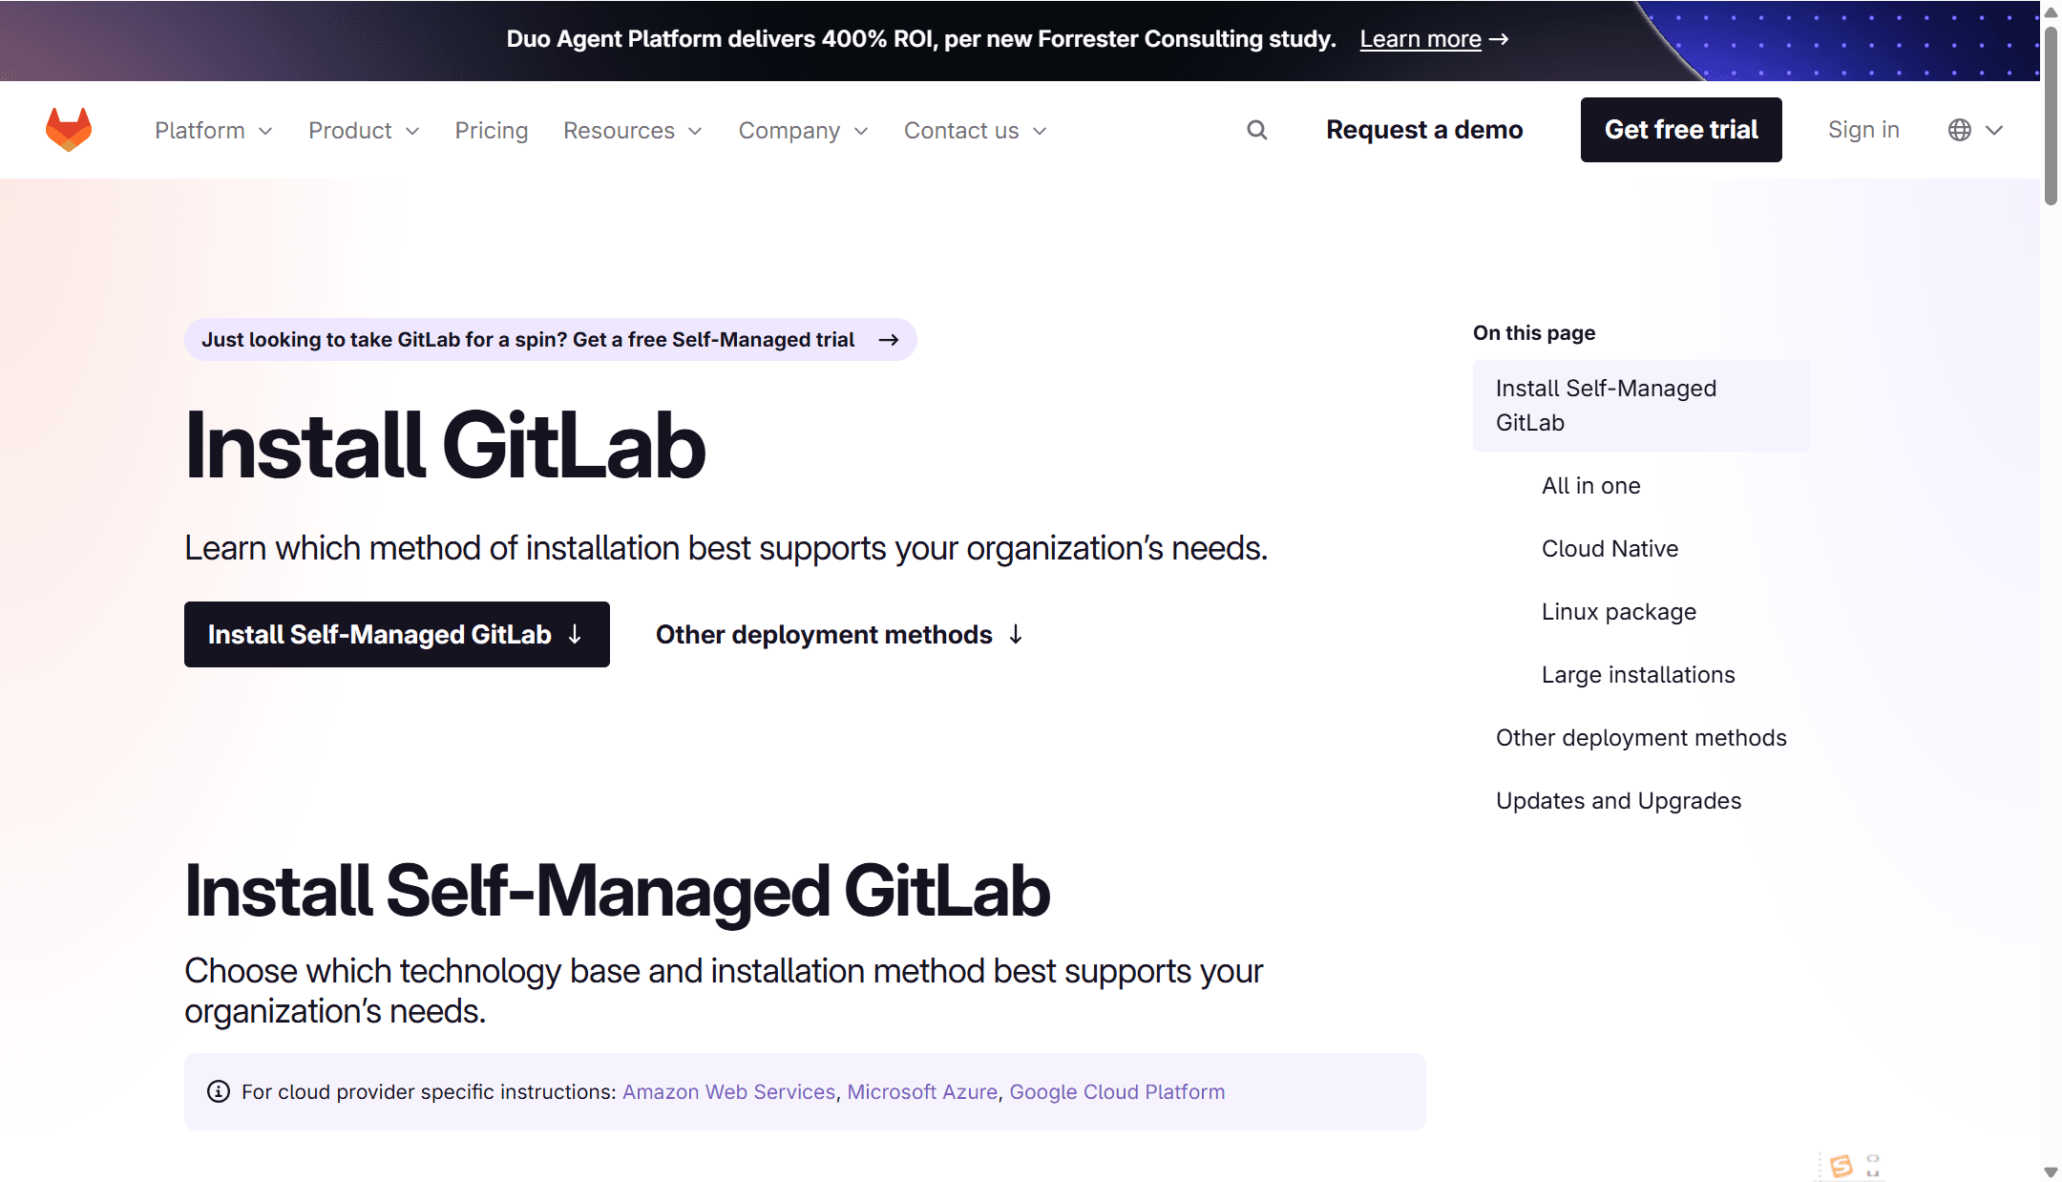Jump to Cloud Native section

(1610, 549)
